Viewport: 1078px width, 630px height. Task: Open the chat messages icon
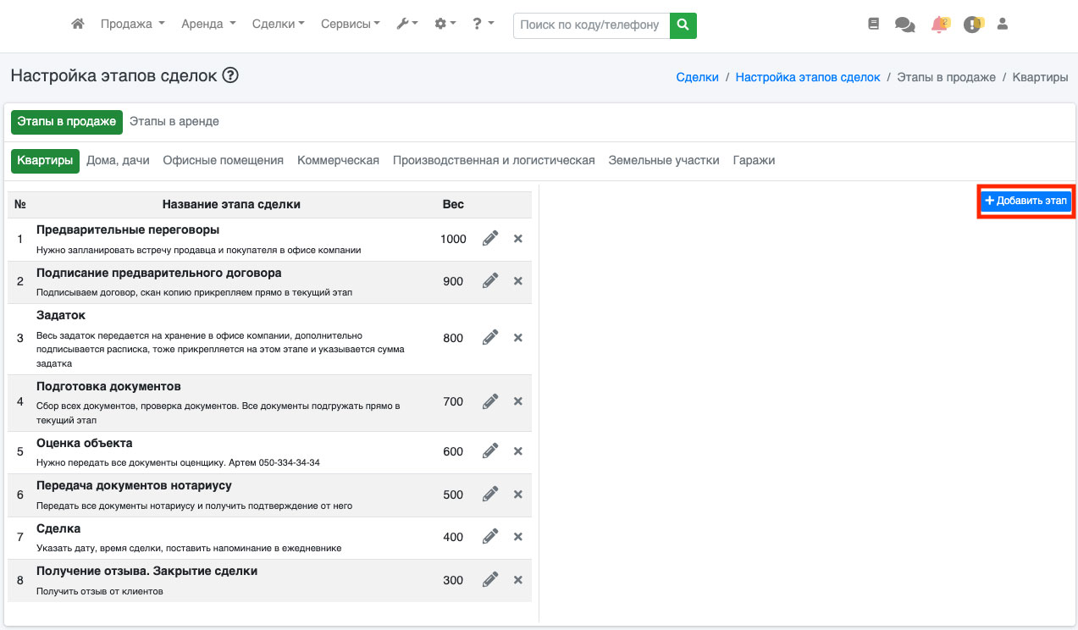[x=904, y=25]
